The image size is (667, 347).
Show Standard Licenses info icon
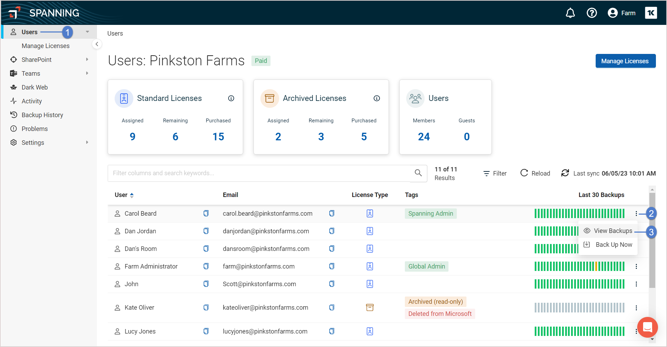231,99
